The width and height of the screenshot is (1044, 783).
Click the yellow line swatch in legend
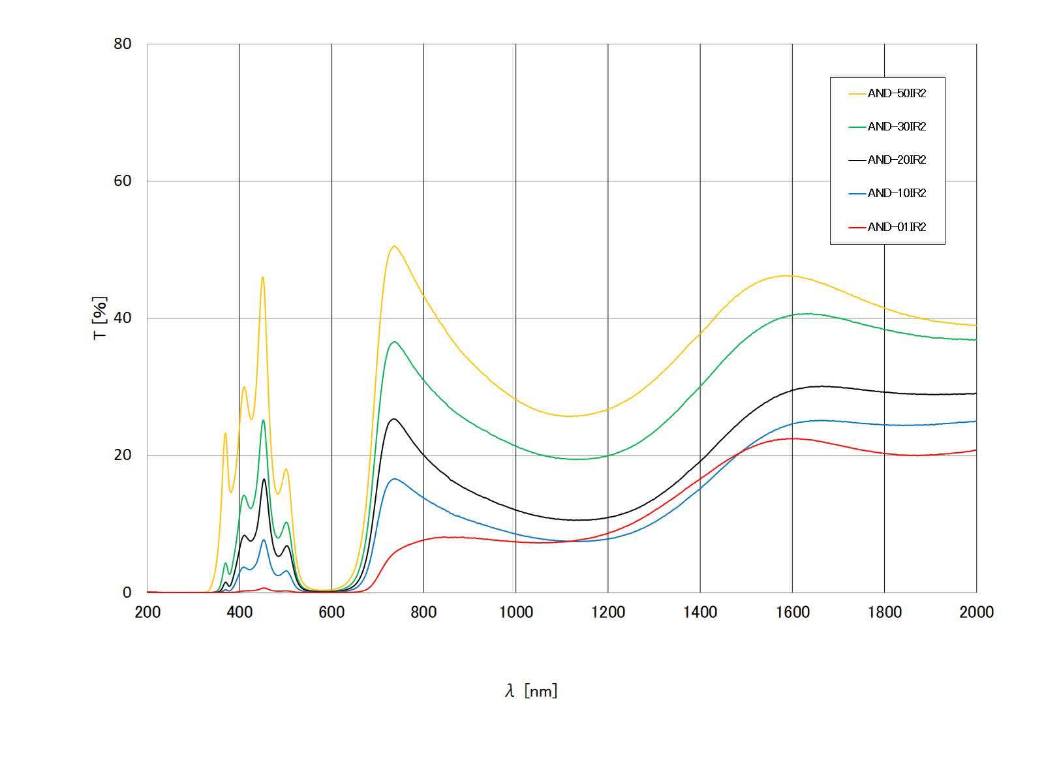[857, 94]
